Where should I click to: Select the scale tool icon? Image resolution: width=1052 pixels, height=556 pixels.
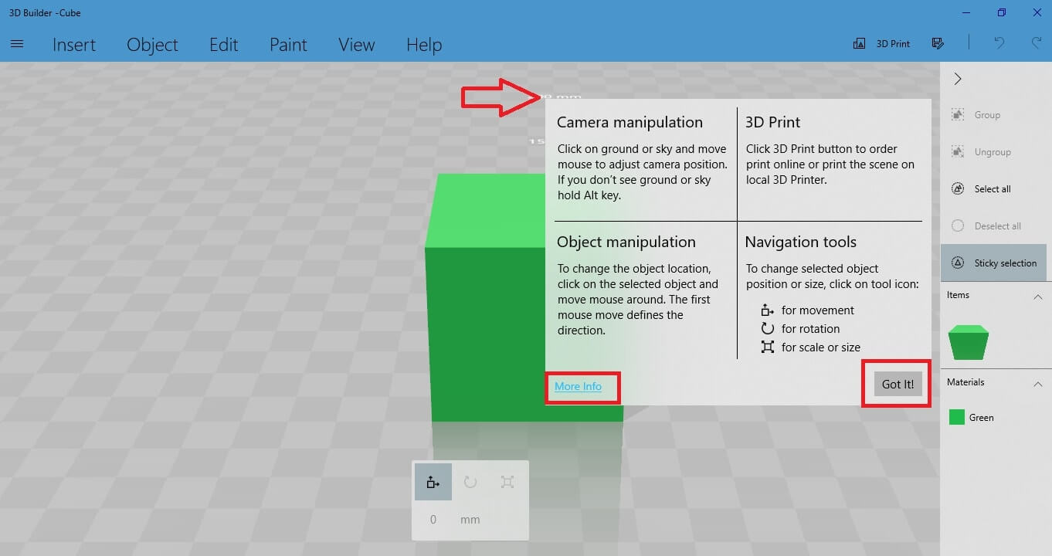pos(507,482)
